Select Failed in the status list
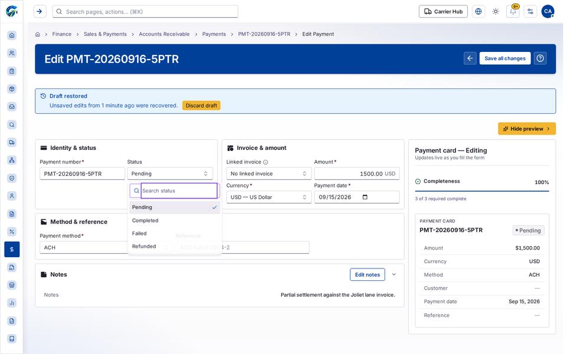The height and width of the screenshot is (354, 567). (175, 234)
